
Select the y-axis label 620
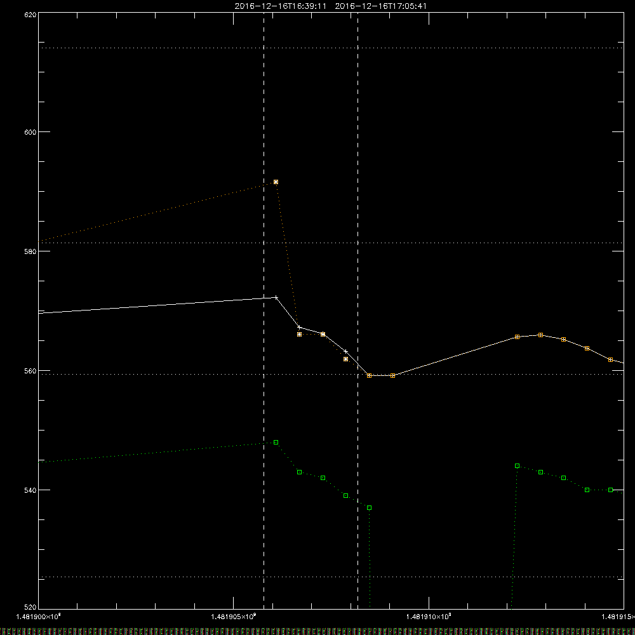[x=30, y=15]
